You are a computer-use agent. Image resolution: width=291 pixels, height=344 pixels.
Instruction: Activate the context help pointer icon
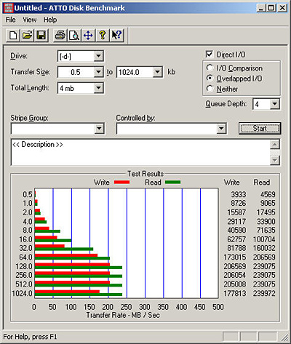(116, 36)
